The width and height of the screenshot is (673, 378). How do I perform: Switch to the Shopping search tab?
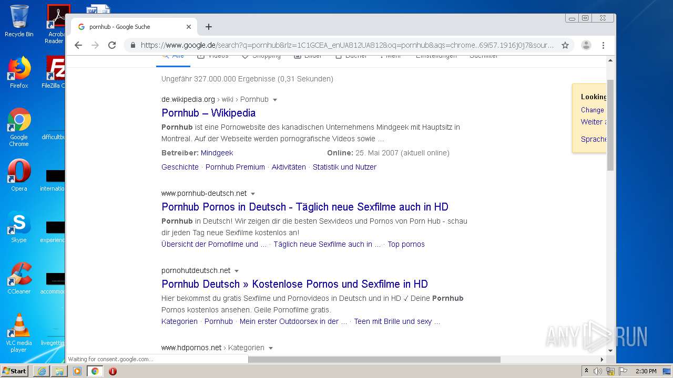261,56
